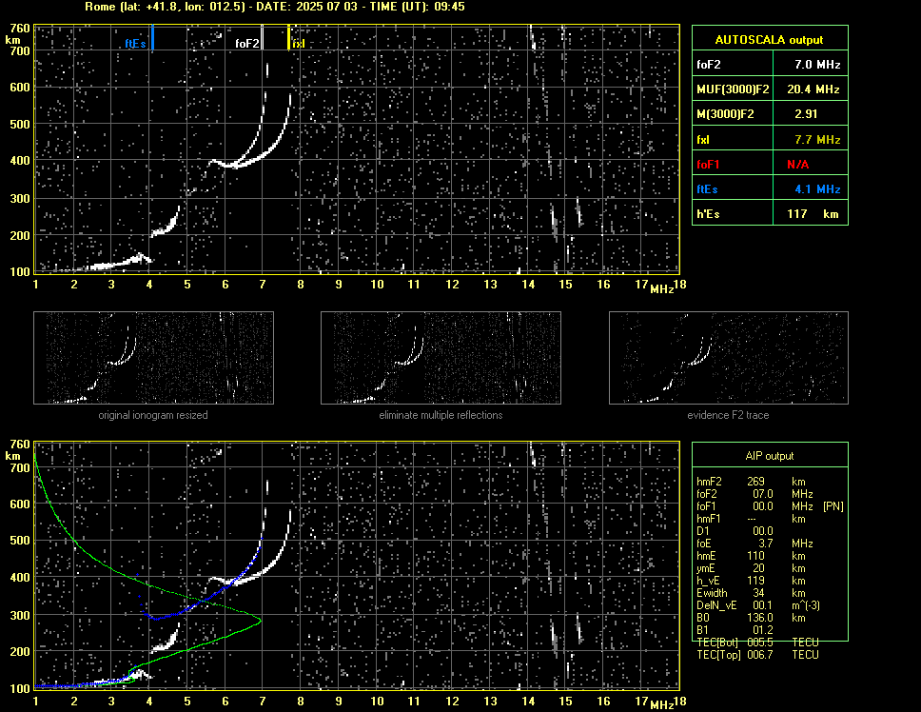The width and height of the screenshot is (921, 712).
Task: Select the "7.0 MHz" foF2 value
Action: point(817,65)
